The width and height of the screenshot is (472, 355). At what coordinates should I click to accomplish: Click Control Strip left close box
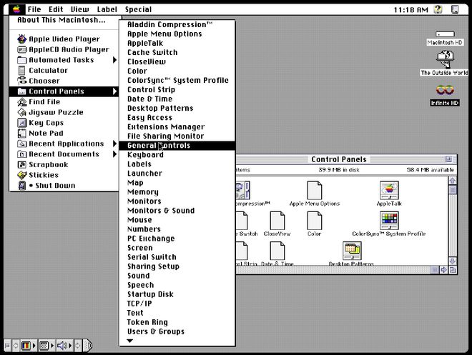8,346
